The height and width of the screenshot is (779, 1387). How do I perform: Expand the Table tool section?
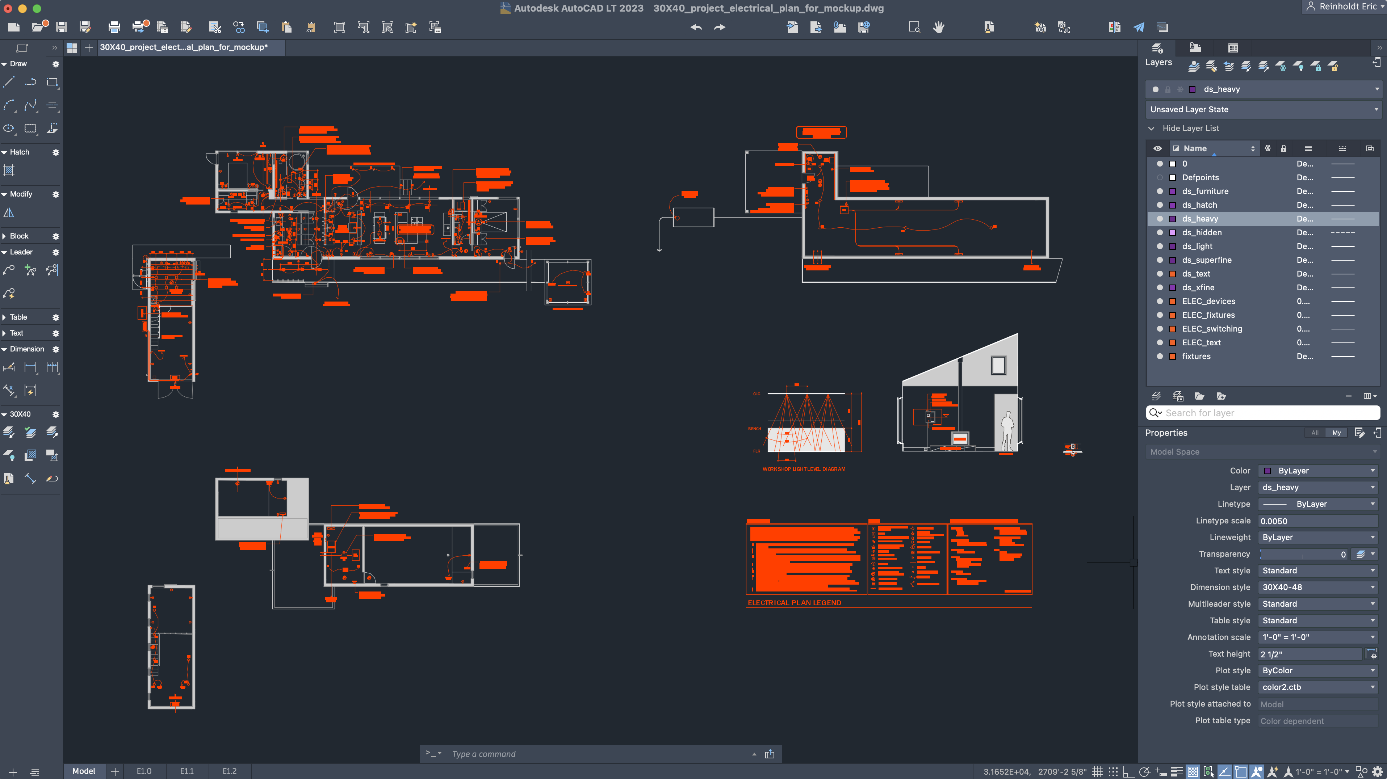click(x=4, y=317)
